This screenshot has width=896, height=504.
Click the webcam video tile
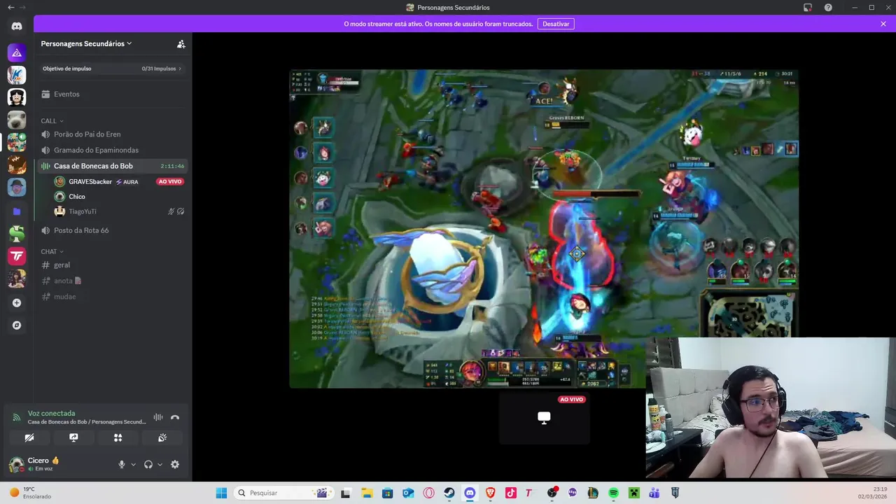click(771, 408)
